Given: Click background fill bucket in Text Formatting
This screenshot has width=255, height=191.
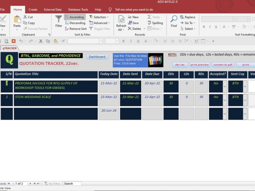Looking at the screenshot, I should tap(244, 27).
